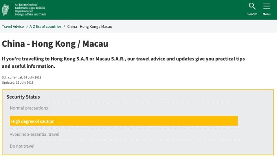Go to the Travel Advice breadcrumb link

(x=13, y=27)
